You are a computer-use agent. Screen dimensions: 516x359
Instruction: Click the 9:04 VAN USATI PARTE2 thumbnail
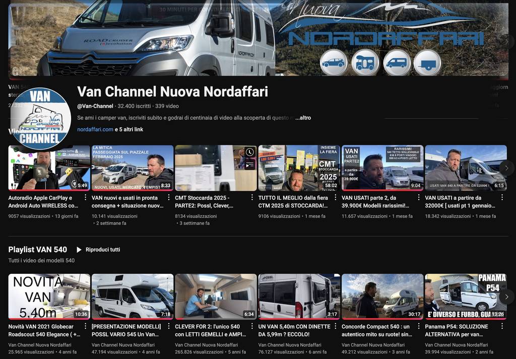(x=382, y=168)
